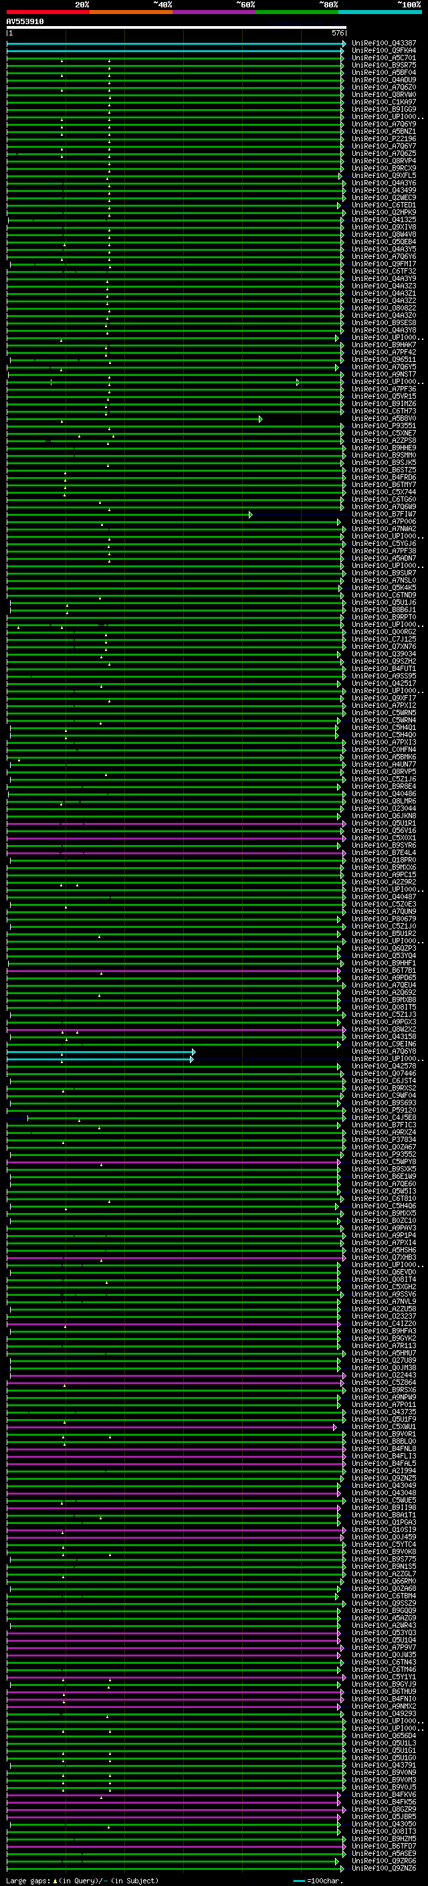Click UniRef100_Q5U1R1 hit name
Image resolution: width=428 pixels, height=1886 pixels.
coord(383,824)
